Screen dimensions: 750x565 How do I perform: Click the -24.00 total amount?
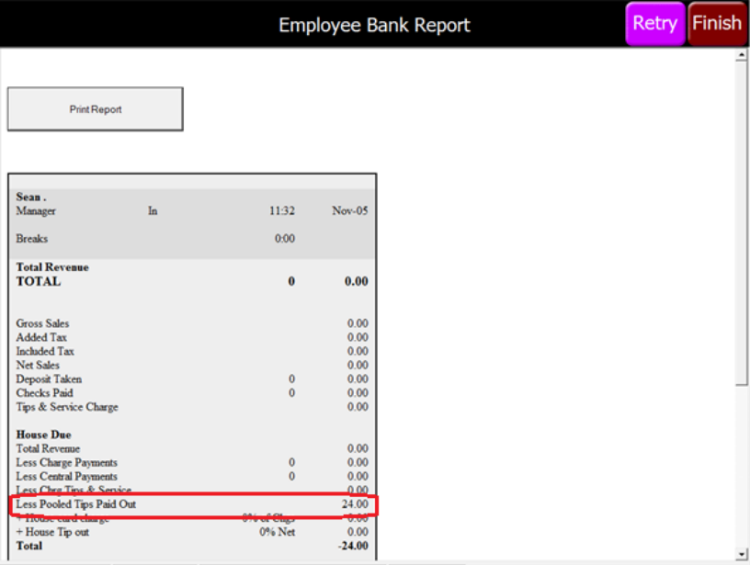click(x=352, y=546)
